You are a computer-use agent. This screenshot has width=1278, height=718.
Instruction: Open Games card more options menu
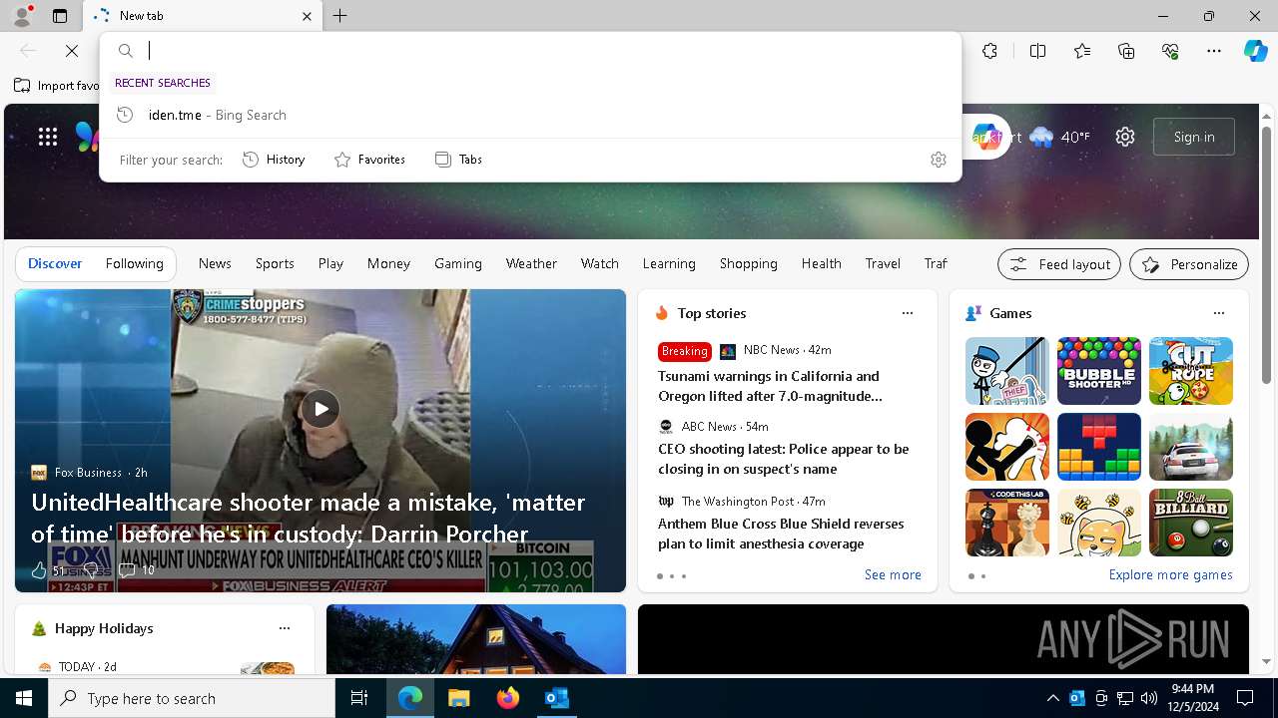point(1219,313)
